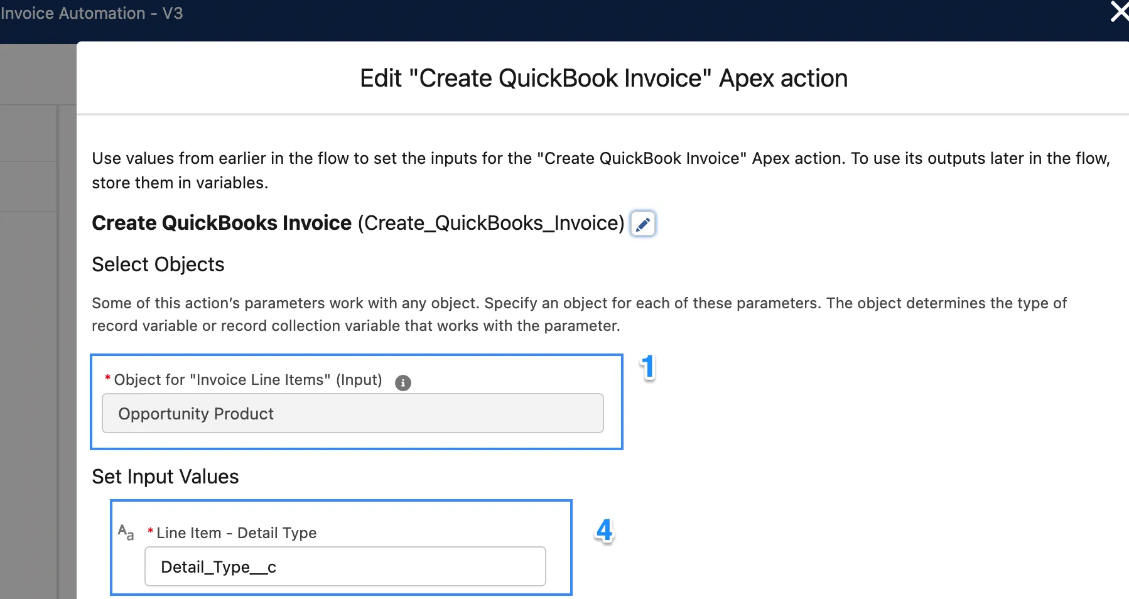Click the Edit "Create QuickBook Invoice" Apex action title

pyautogui.click(x=603, y=78)
